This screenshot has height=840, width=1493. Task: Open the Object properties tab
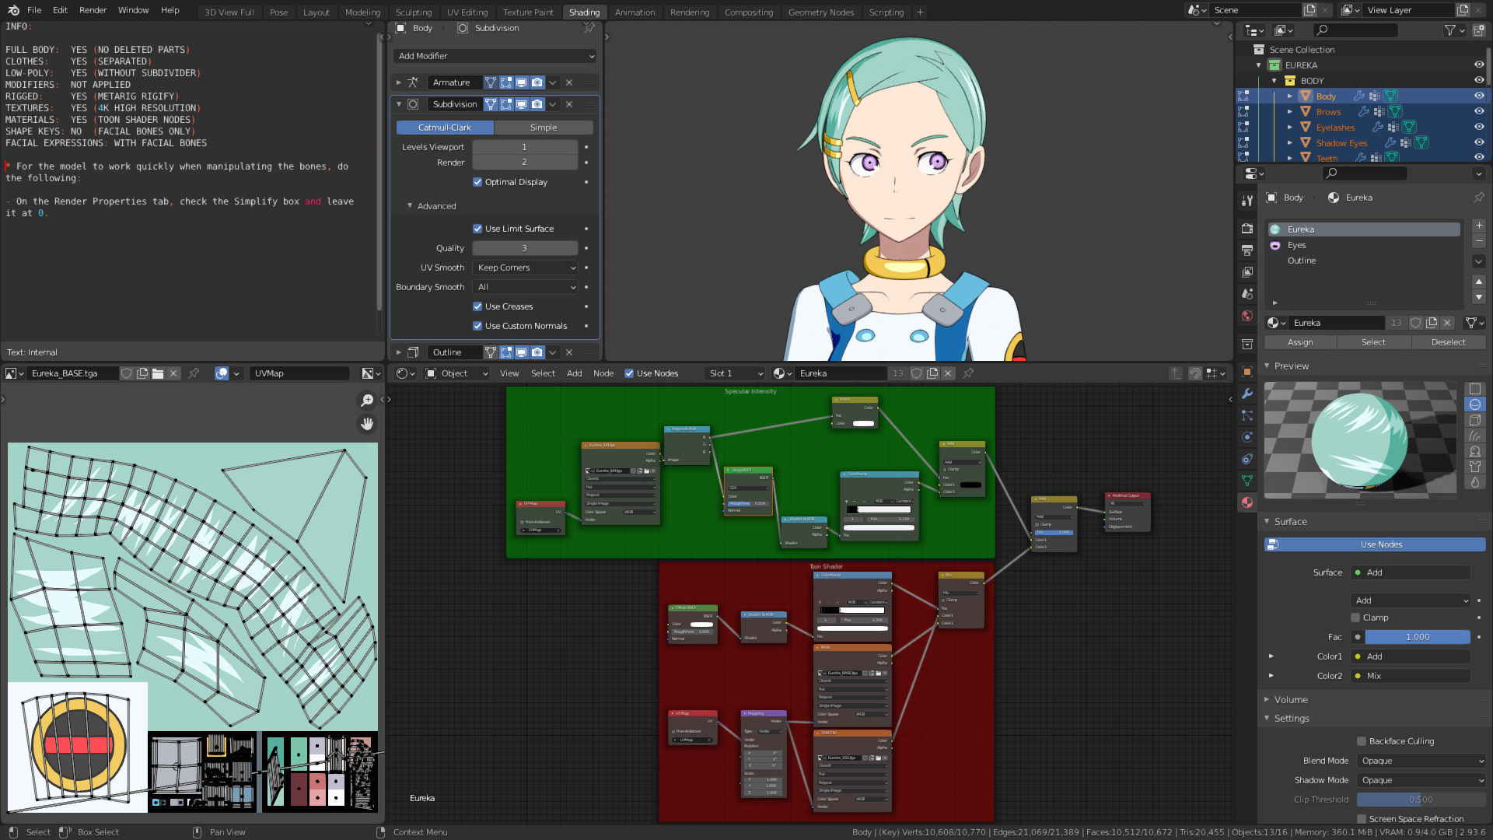[1247, 372]
